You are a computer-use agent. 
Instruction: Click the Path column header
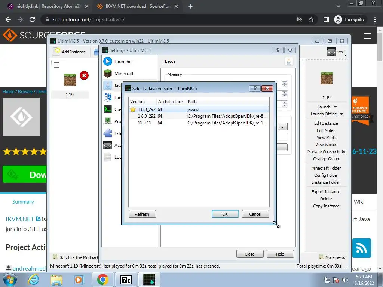227,102
